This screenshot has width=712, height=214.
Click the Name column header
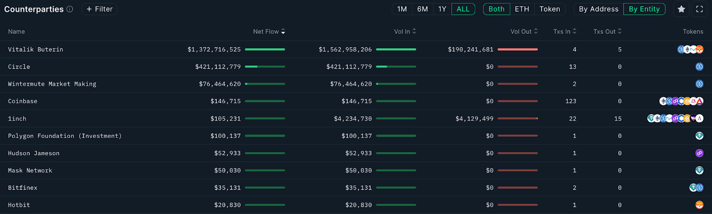[16, 32]
